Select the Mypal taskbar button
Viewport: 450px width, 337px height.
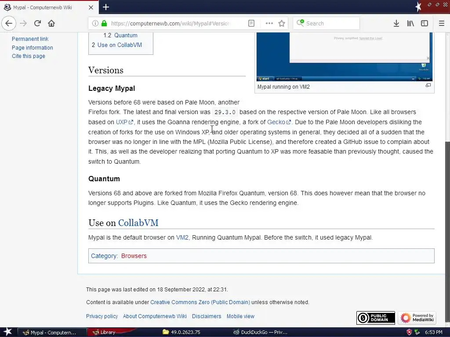52,333
